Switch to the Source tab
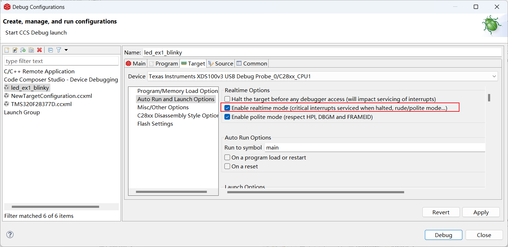508x247 pixels. (x=221, y=63)
